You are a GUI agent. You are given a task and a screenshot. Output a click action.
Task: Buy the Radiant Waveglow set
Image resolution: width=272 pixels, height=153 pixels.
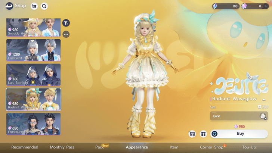(x=239, y=134)
